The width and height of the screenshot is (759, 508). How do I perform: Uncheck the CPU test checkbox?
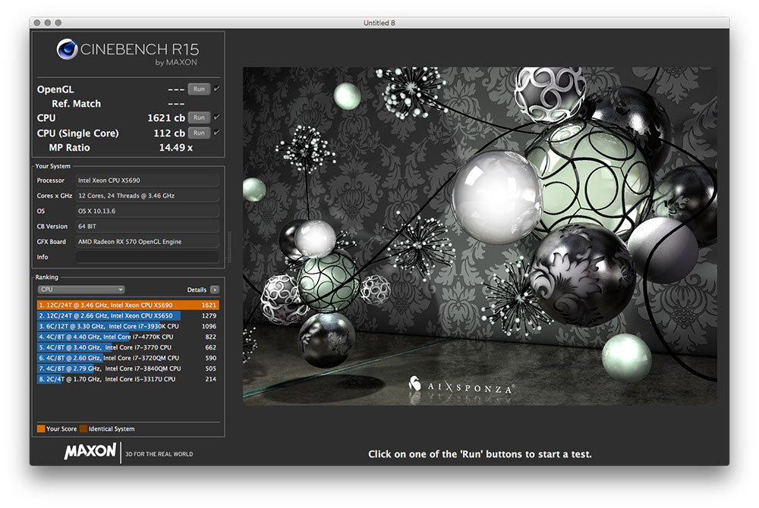point(217,118)
